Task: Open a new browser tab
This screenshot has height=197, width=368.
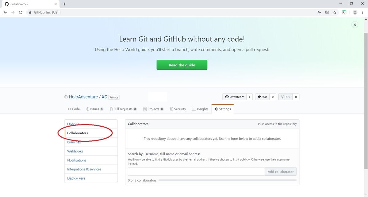Action: pos(64,4)
